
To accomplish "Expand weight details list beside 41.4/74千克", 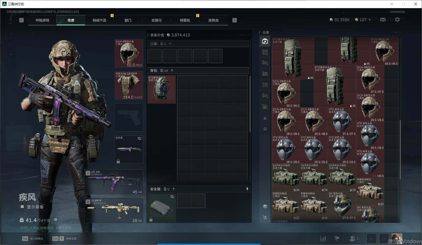I will coord(55,220).
